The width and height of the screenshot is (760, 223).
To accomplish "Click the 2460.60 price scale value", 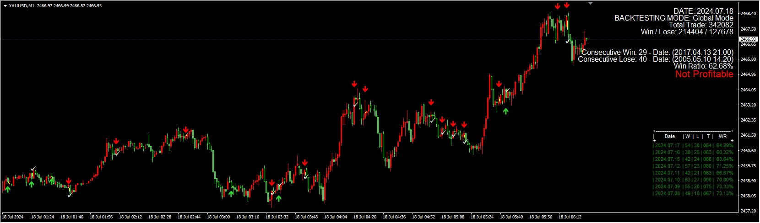I will 748,150.
